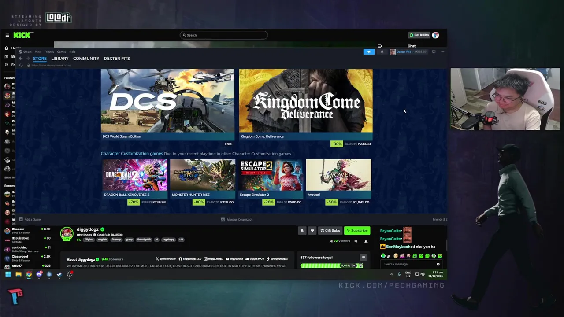Reload the Steam store page
Viewport: 564px width, 317px height.
(20, 65)
